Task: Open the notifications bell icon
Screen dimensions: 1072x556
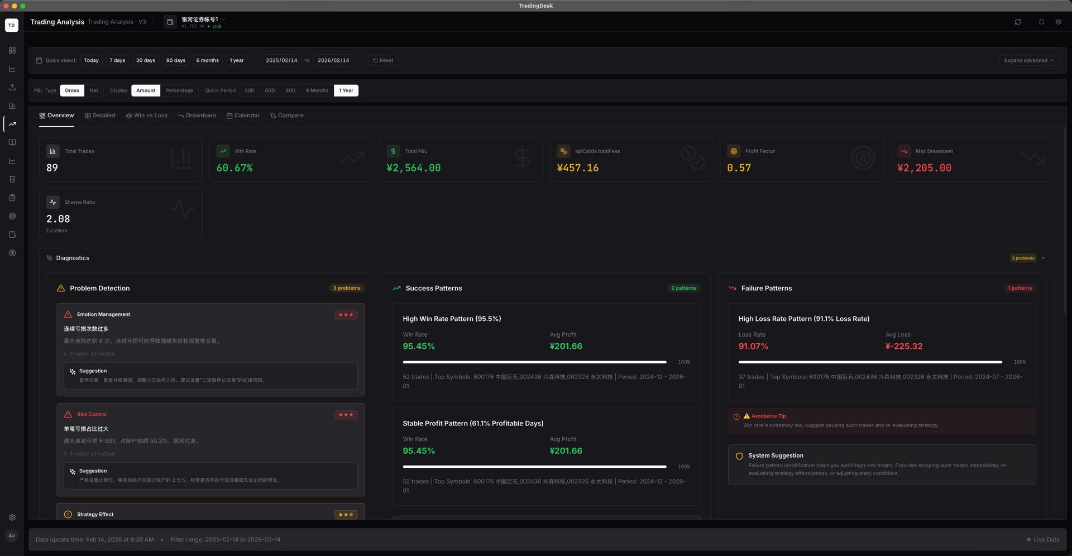Action: point(1041,22)
